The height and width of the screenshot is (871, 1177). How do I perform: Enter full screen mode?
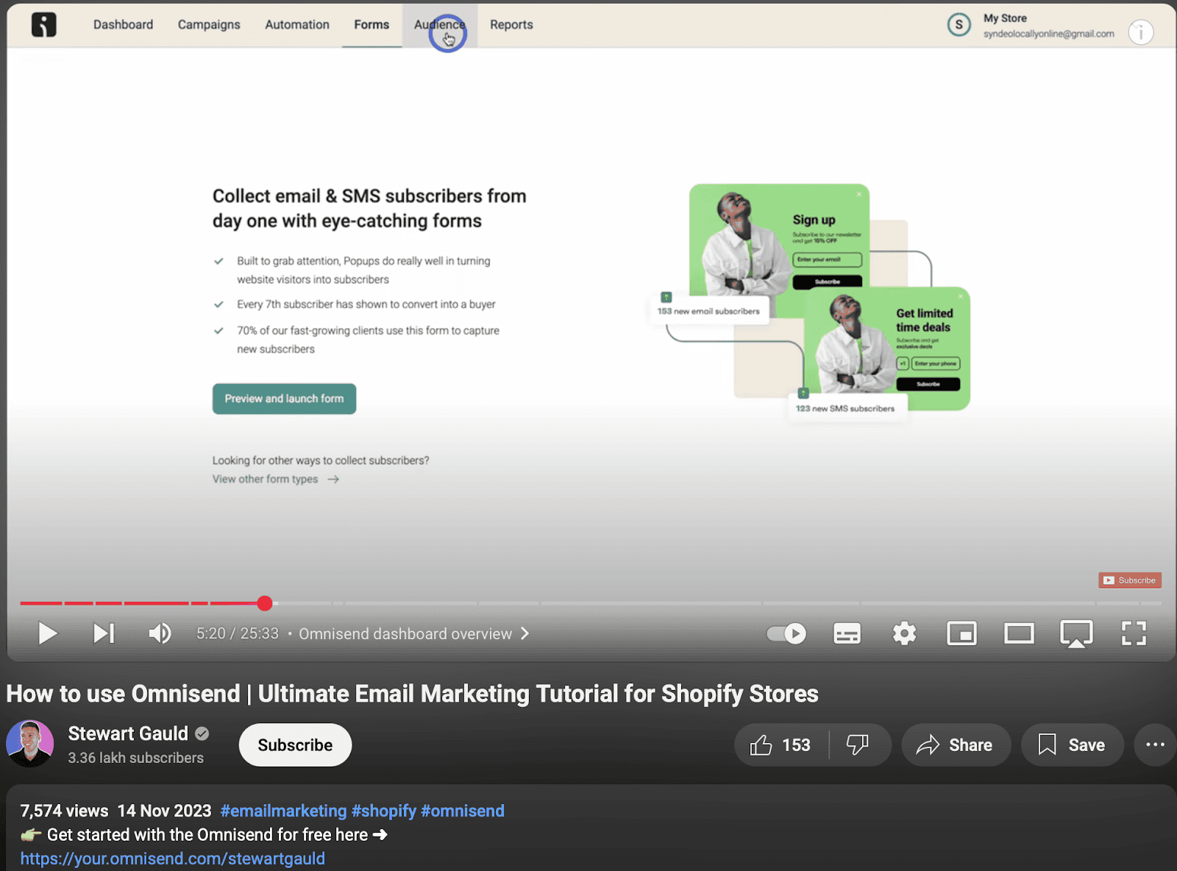click(1134, 633)
